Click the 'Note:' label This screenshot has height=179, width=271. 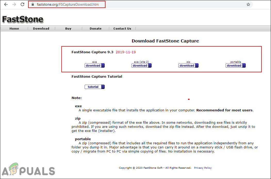point(77,98)
